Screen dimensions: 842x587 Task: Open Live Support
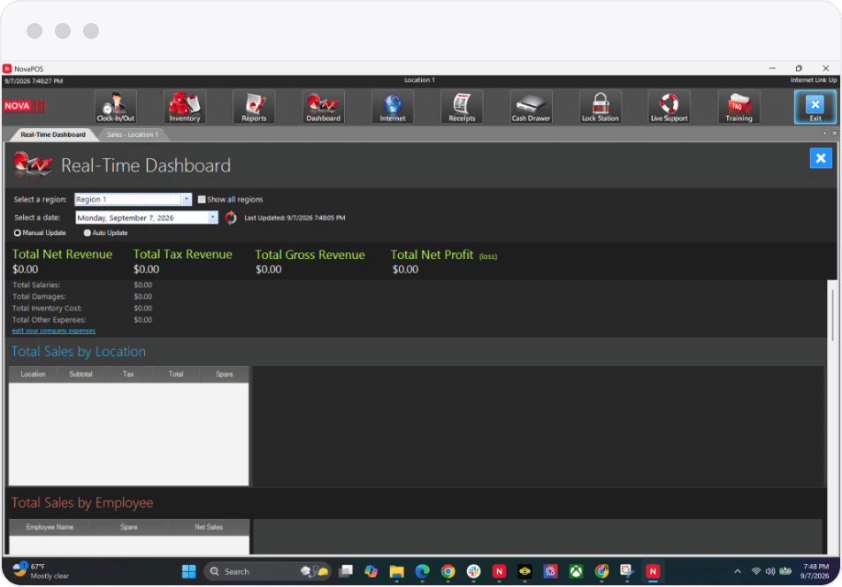[669, 107]
